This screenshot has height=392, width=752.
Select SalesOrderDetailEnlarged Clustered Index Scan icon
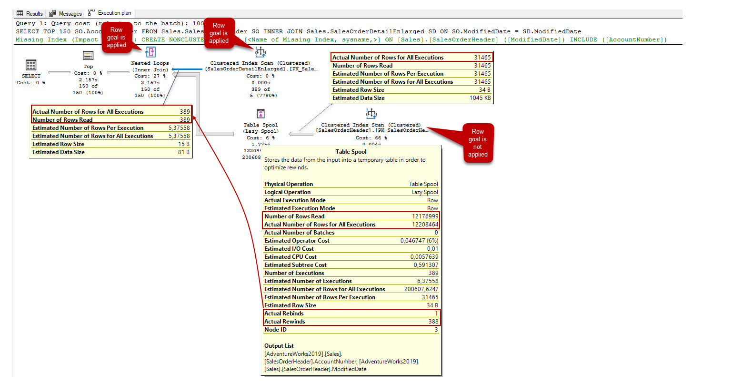tap(261, 52)
